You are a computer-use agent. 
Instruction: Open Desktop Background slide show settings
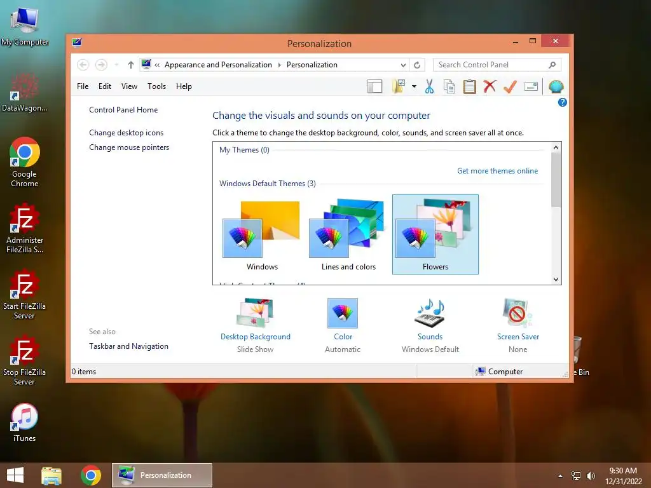click(256, 313)
